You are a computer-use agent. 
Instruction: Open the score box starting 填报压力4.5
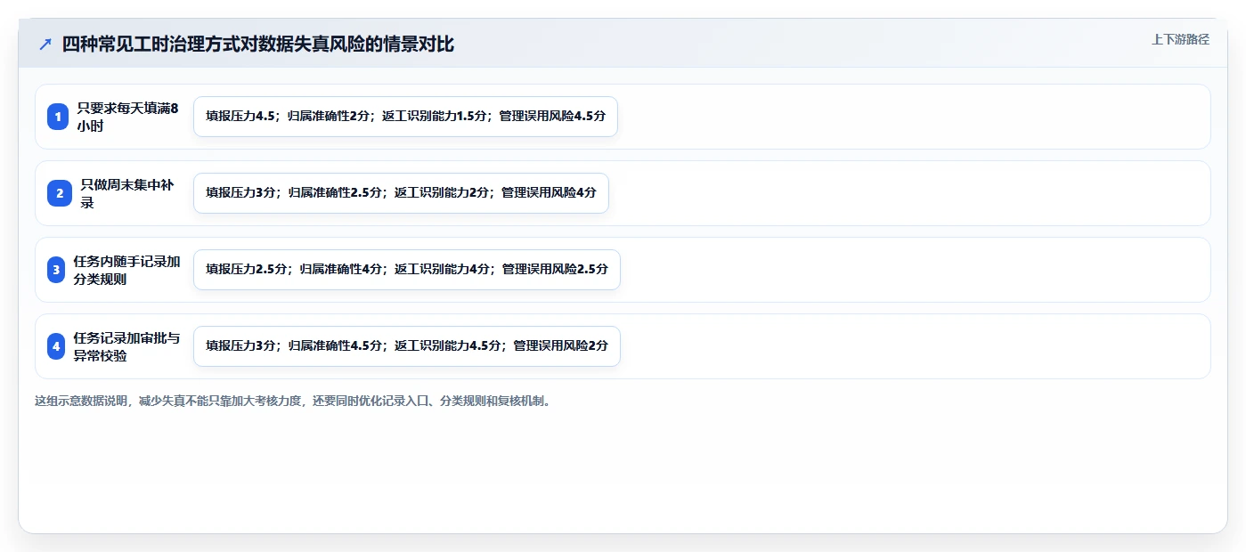point(405,117)
